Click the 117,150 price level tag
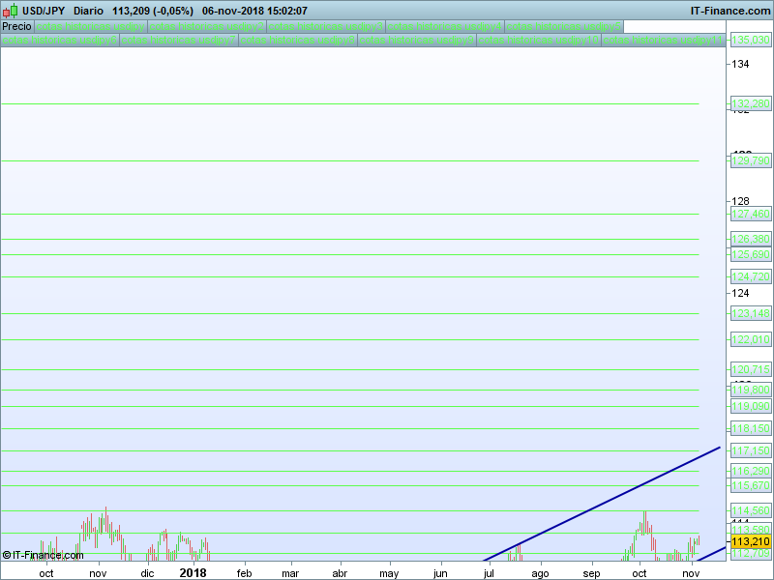The width and height of the screenshot is (774, 580). 751,450
